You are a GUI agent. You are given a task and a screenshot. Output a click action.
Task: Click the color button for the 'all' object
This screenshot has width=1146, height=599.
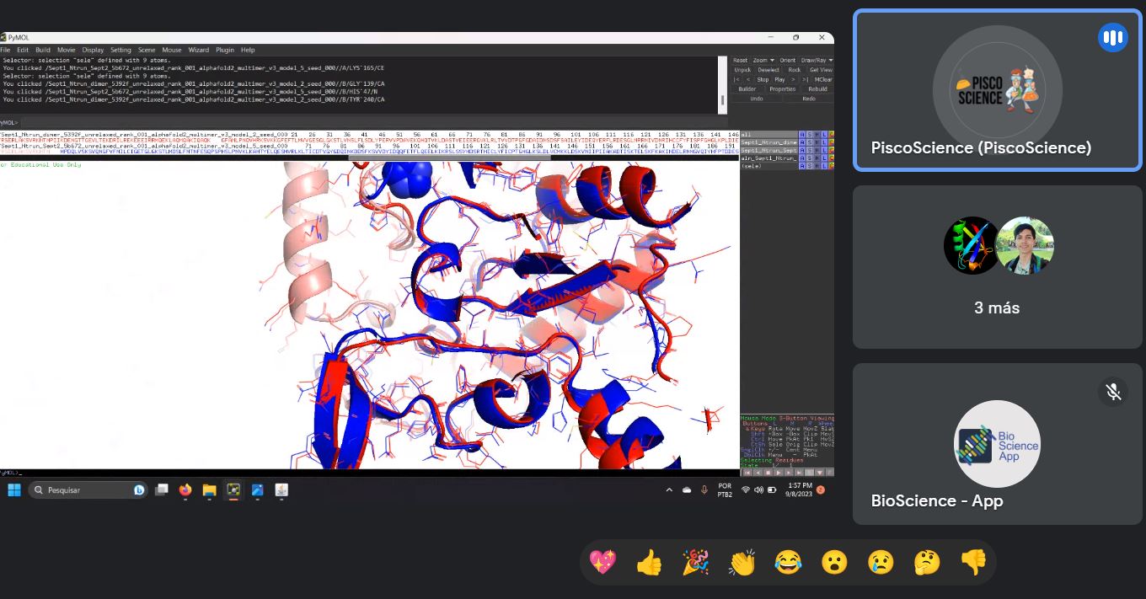point(830,135)
